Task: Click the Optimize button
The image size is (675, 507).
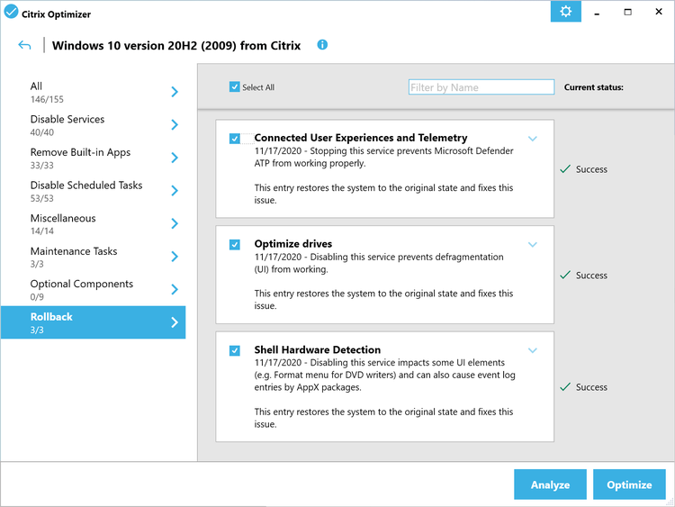Action: tap(629, 484)
